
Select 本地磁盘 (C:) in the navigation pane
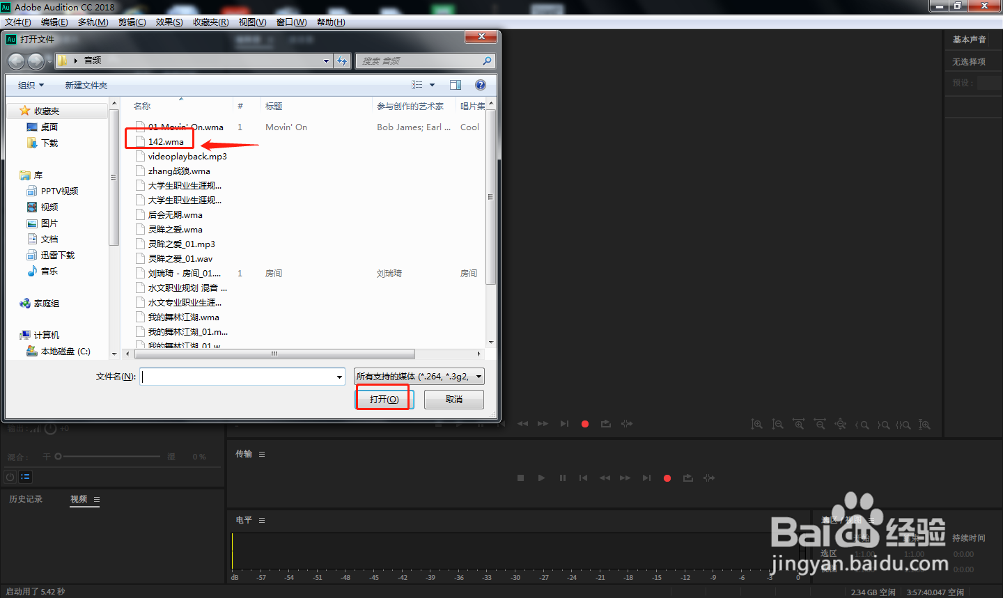coord(65,352)
